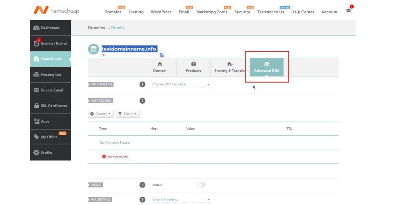Open the Hosting top navigation menu
Viewport: 397px width, 205px height.
tap(136, 12)
